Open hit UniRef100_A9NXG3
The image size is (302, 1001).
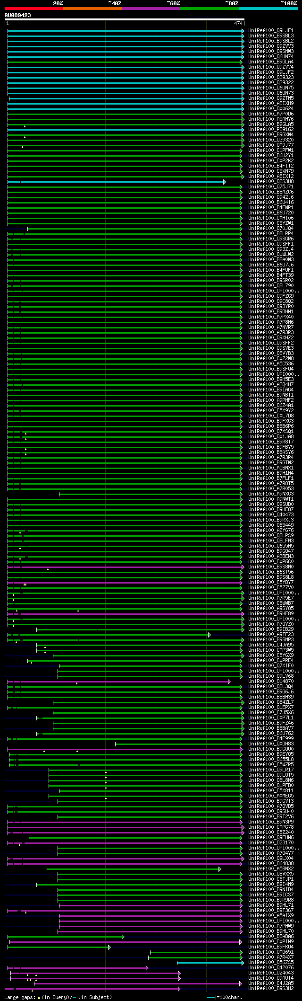[271, 494]
